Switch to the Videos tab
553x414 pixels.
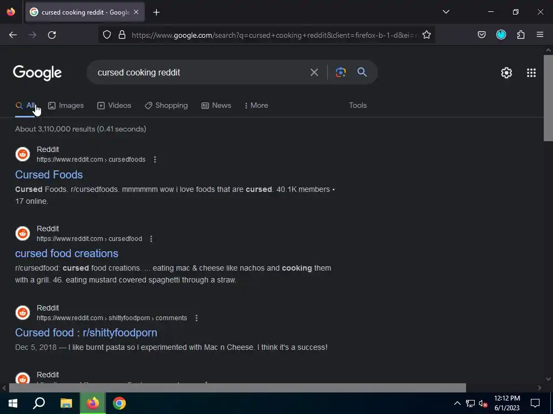(x=114, y=105)
